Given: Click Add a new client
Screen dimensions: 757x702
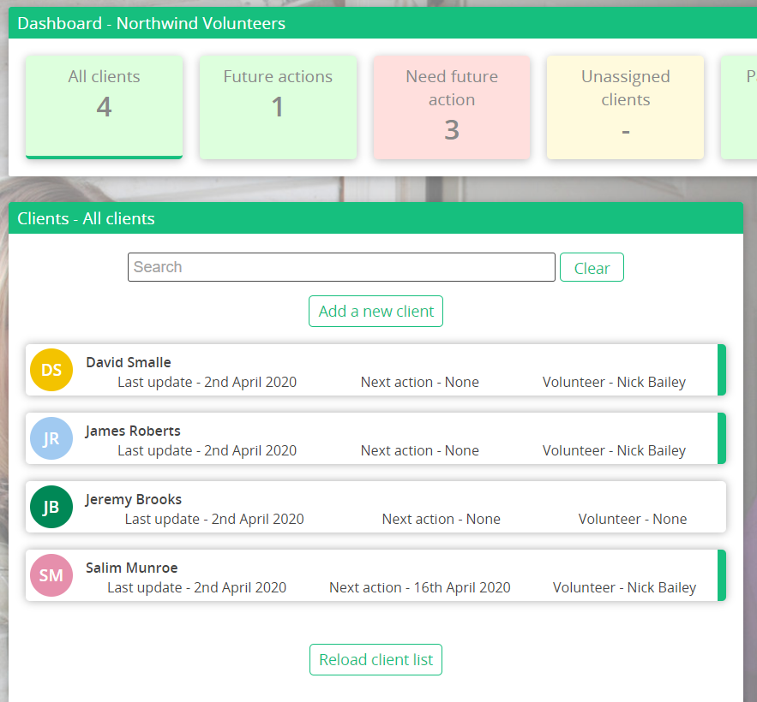Looking at the screenshot, I should pos(375,311).
